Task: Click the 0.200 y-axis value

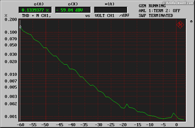Action: click(x=11, y=19)
